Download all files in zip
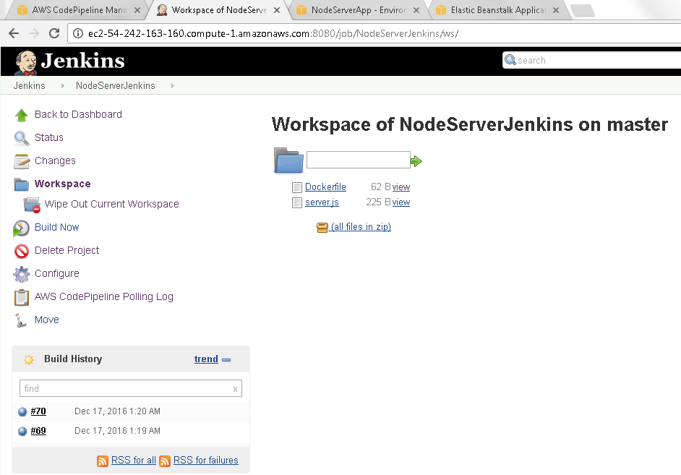681x475 pixels. point(361,226)
